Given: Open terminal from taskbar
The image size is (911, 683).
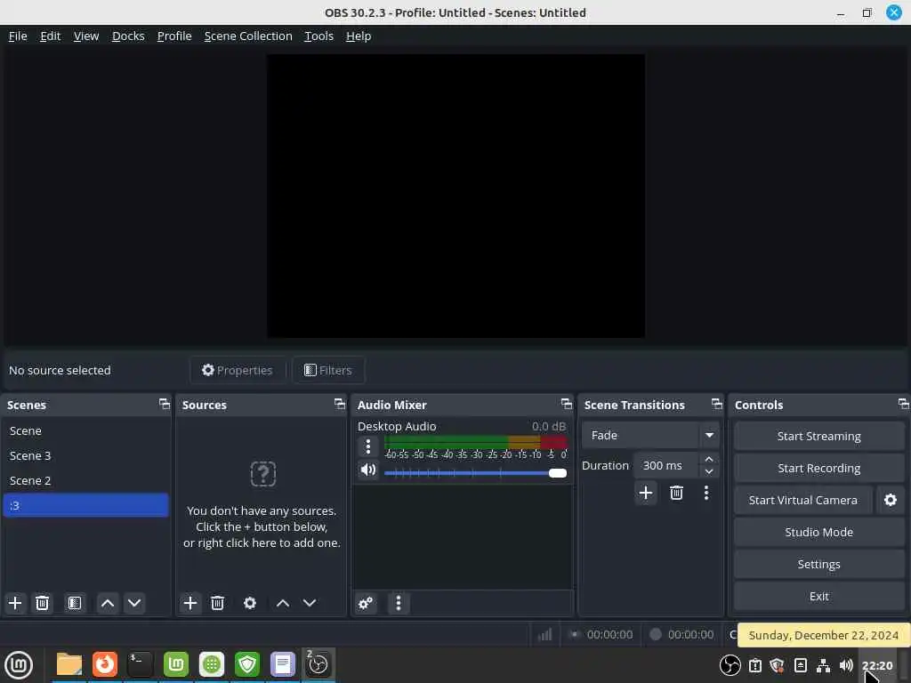Looking at the screenshot, I should pos(140,664).
